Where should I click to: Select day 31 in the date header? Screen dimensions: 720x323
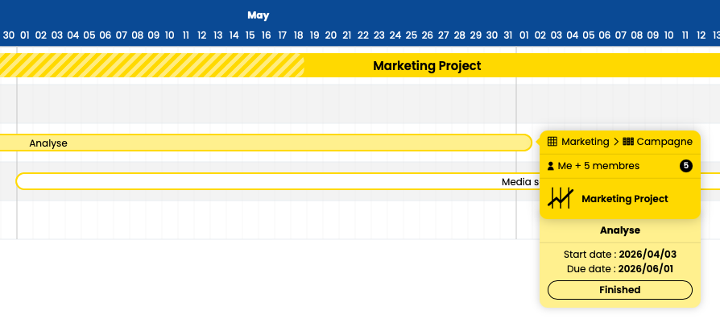pos(508,35)
